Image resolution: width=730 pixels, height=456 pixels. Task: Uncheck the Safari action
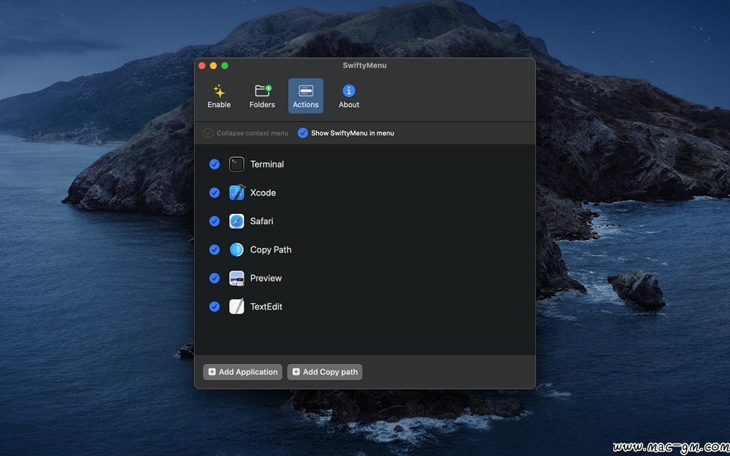tap(214, 221)
